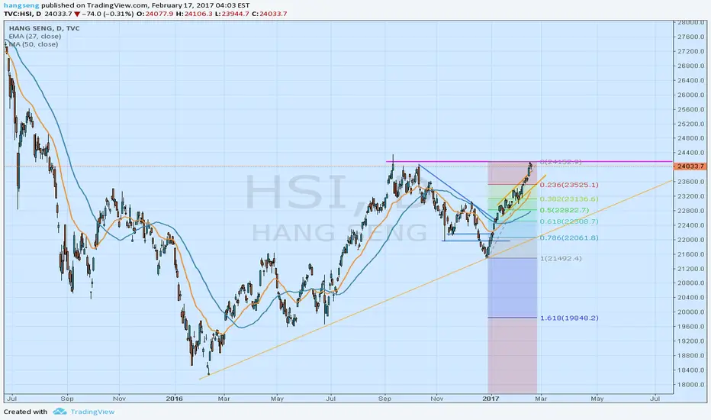Select the TVC:HSI, D symbol text
Screen dimensions: 711x420
coord(23,14)
